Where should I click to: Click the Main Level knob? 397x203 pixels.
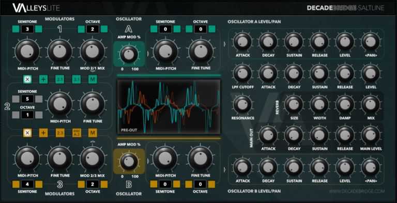[x=371, y=135]
